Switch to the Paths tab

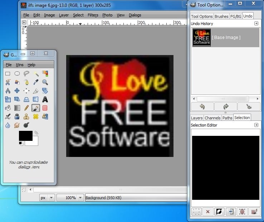[227, 118]
